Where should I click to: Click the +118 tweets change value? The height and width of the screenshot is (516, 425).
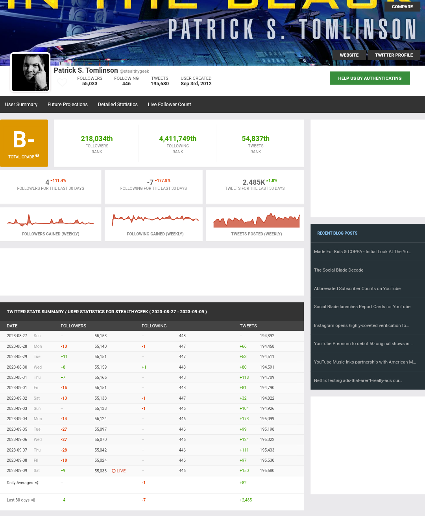[244, 378]
